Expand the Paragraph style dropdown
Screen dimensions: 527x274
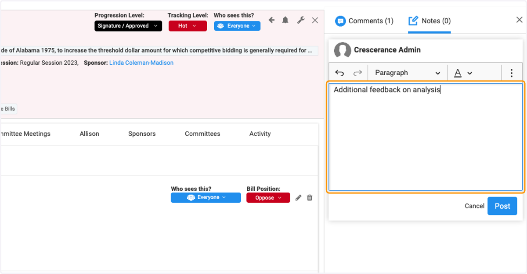coord(408,73)
